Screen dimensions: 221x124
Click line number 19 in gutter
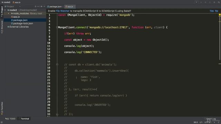pos(49,71)
